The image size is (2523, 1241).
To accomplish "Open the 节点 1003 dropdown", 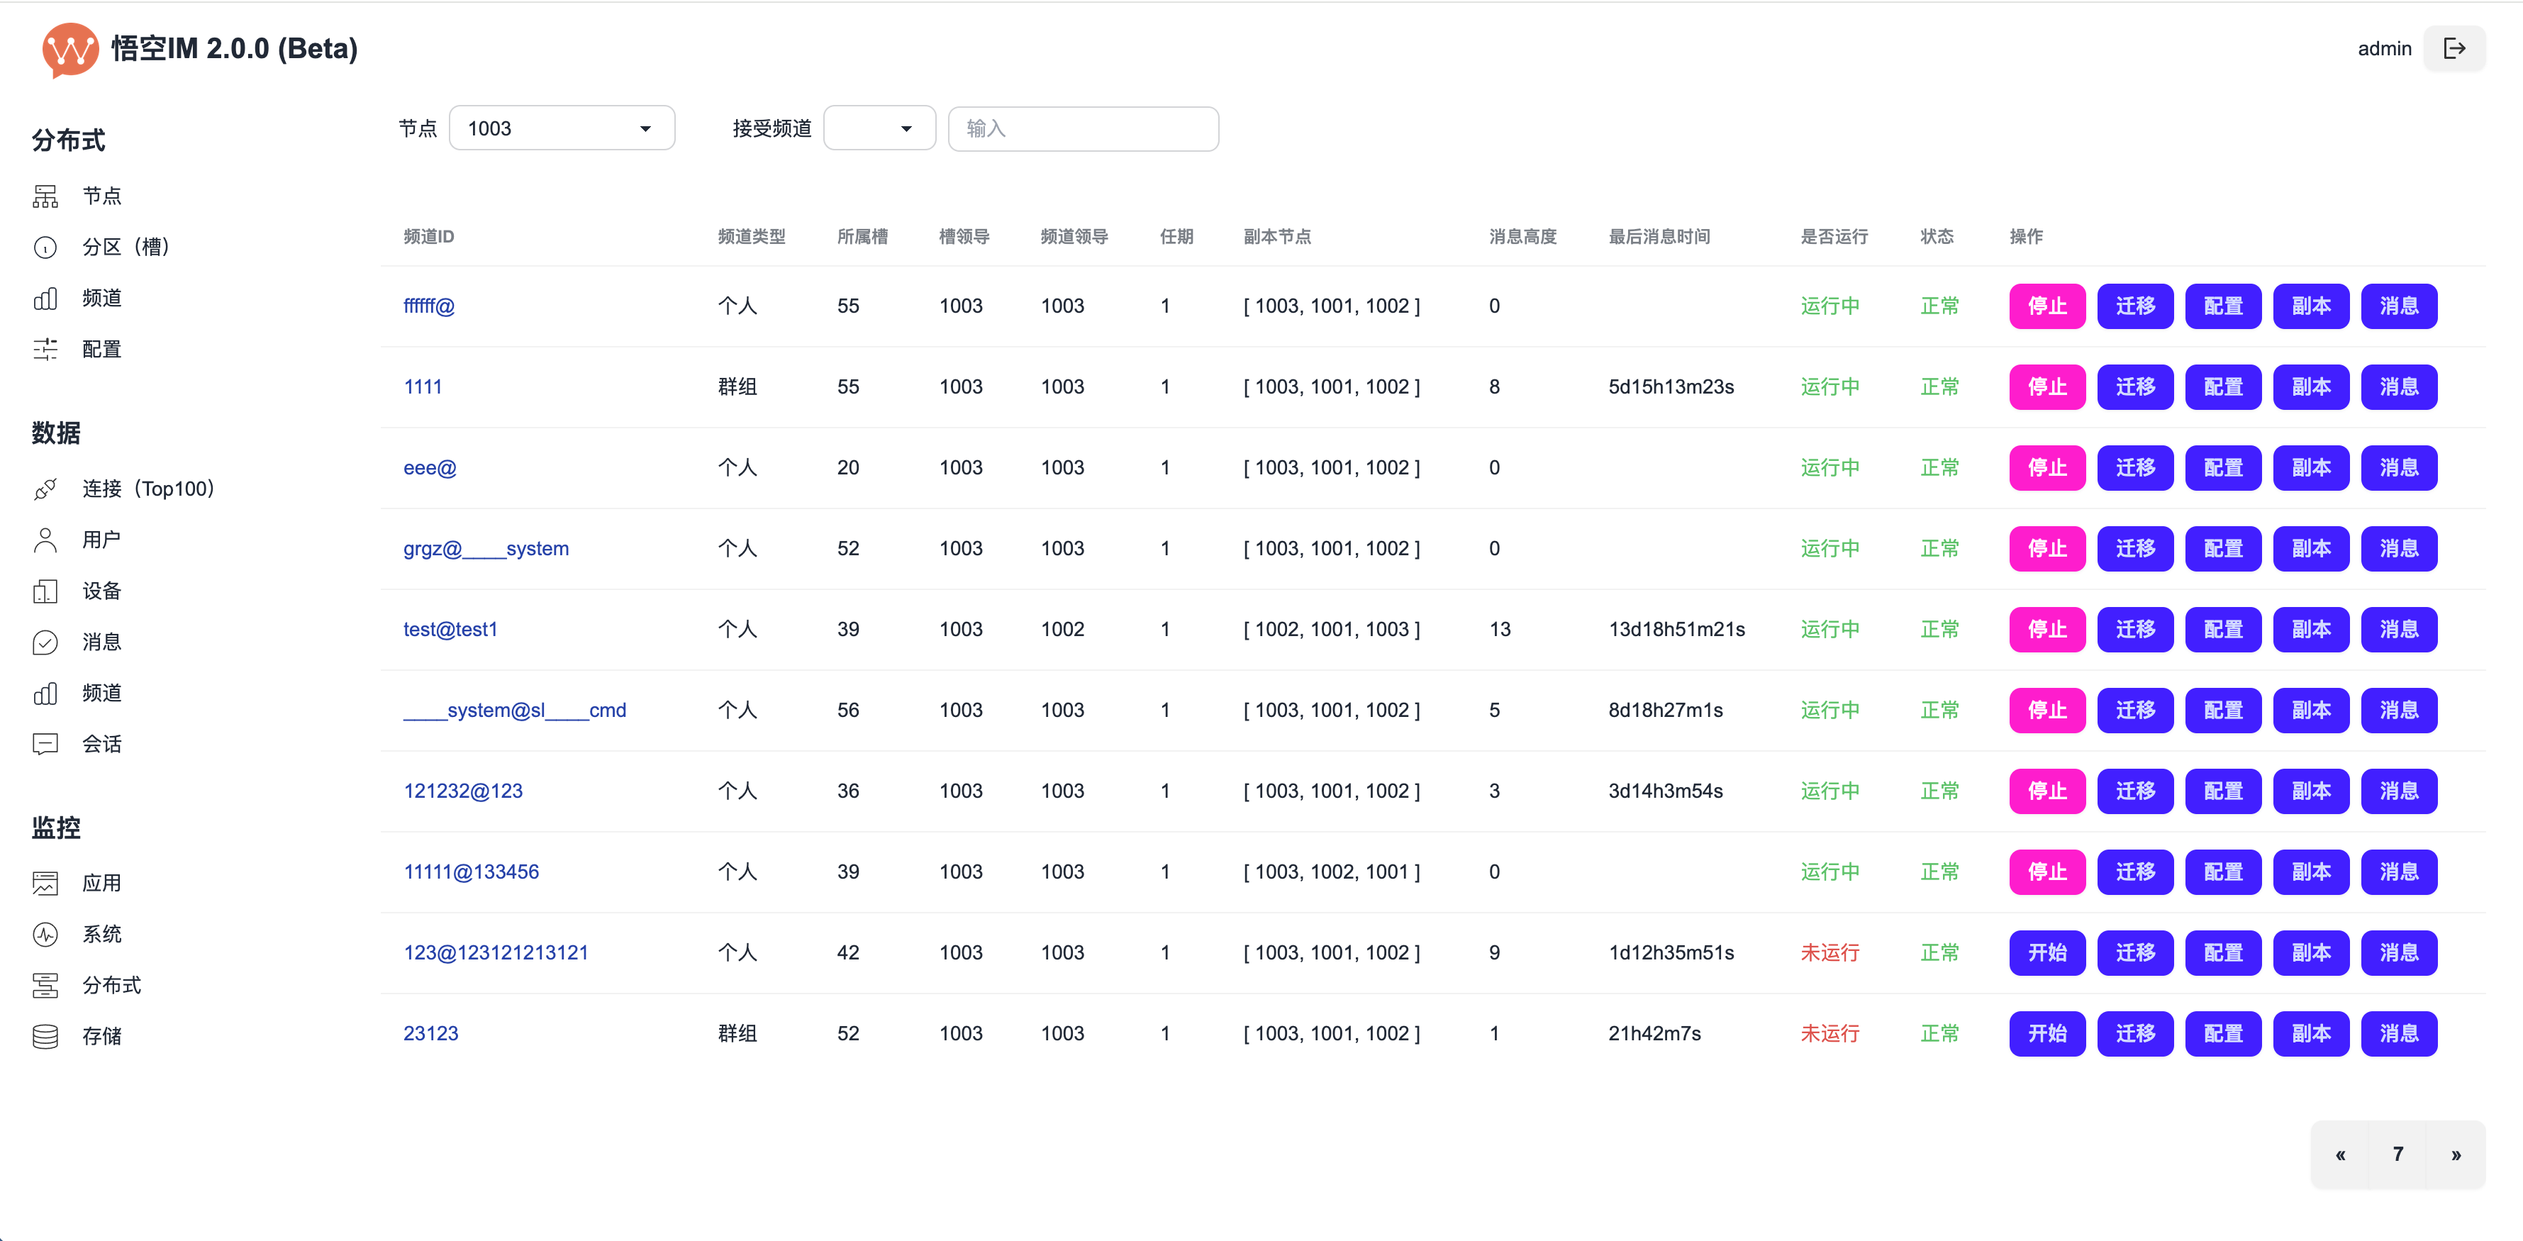I will click(561, 128).
